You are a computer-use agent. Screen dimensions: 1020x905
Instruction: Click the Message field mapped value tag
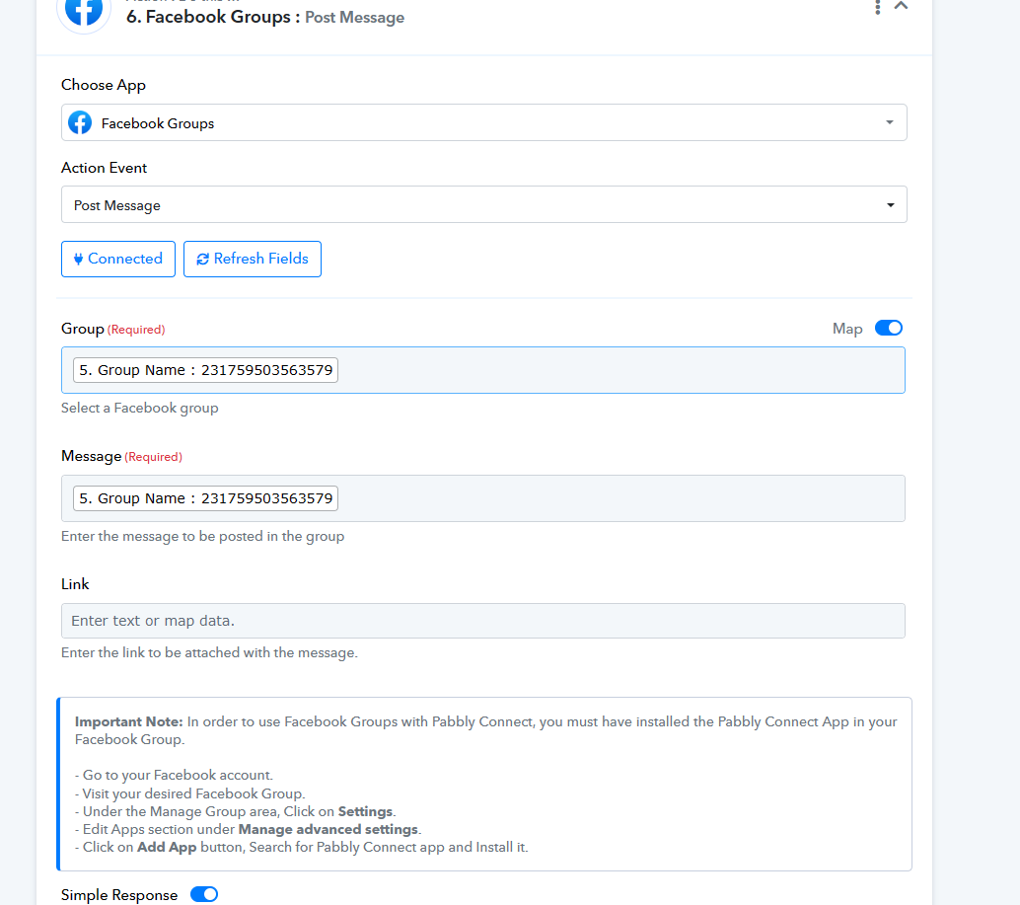tap(205, 498)
